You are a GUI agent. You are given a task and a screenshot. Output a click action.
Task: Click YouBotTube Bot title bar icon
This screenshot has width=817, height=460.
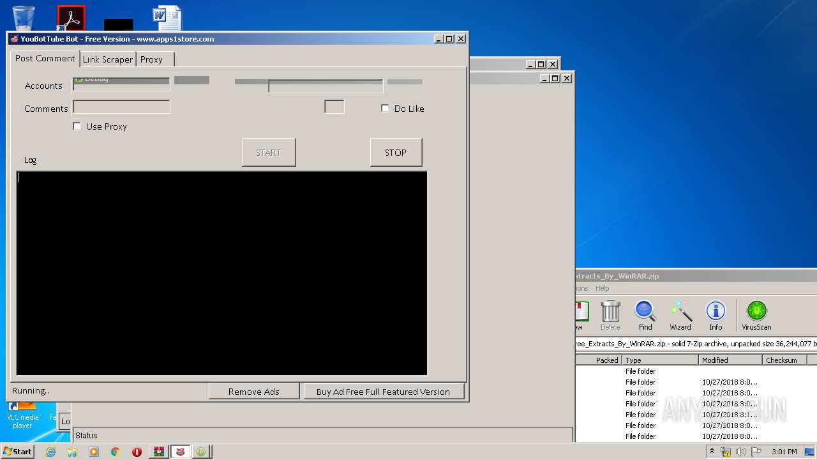click(14, 39)
